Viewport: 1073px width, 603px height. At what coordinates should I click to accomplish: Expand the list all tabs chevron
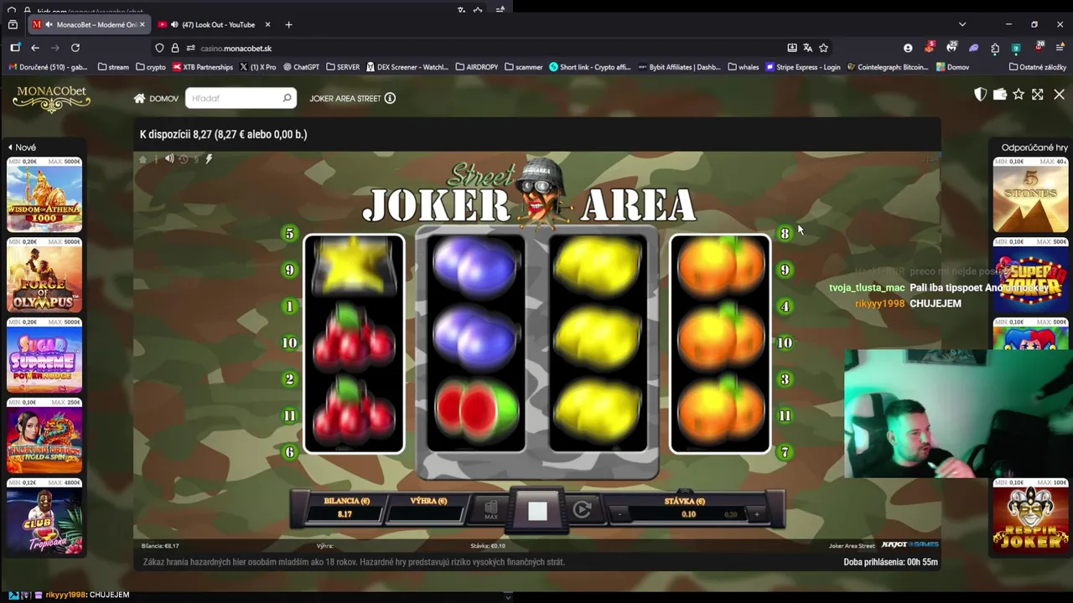(962, 24)
